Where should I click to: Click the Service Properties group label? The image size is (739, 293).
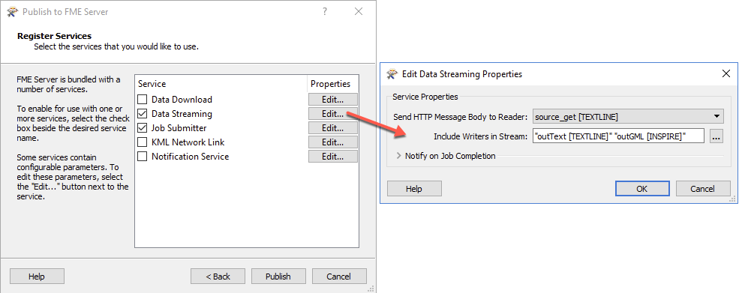click(425, 97)
